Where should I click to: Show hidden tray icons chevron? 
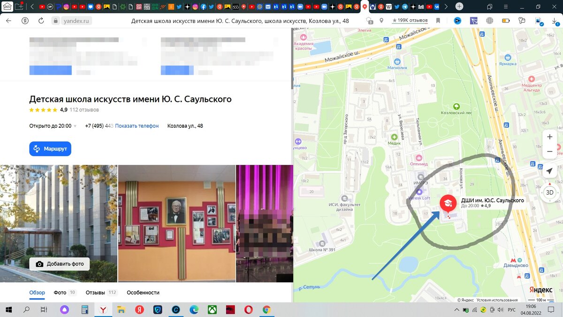point(457,309)
